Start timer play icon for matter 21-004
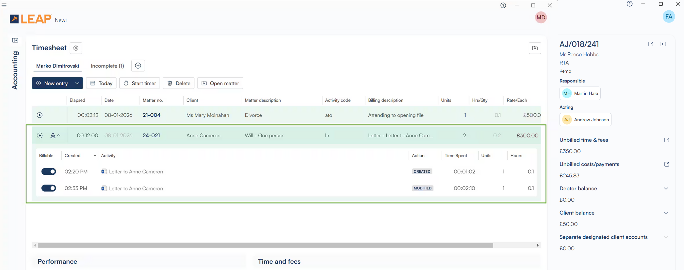The height and width of the screenshot is (270, 684). pyautogui.click(x=40, y=115)
